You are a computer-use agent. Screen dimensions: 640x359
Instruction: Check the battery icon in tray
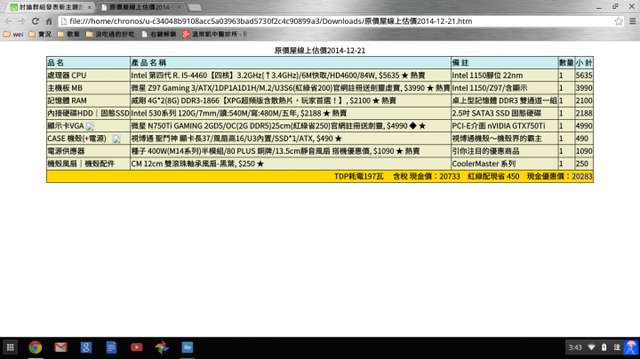pos(604,347)
